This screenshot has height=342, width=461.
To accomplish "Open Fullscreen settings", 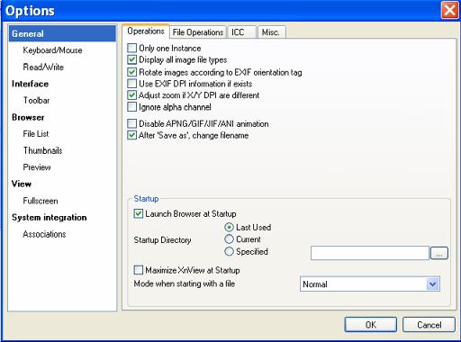I will coord(41,201).
